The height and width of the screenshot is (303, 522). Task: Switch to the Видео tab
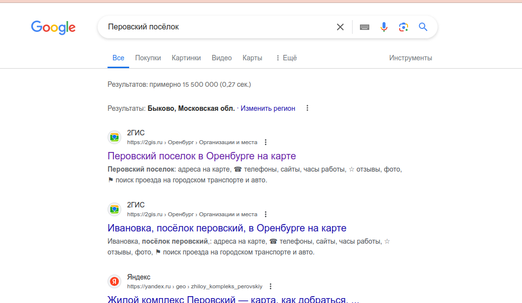[222, 58]
